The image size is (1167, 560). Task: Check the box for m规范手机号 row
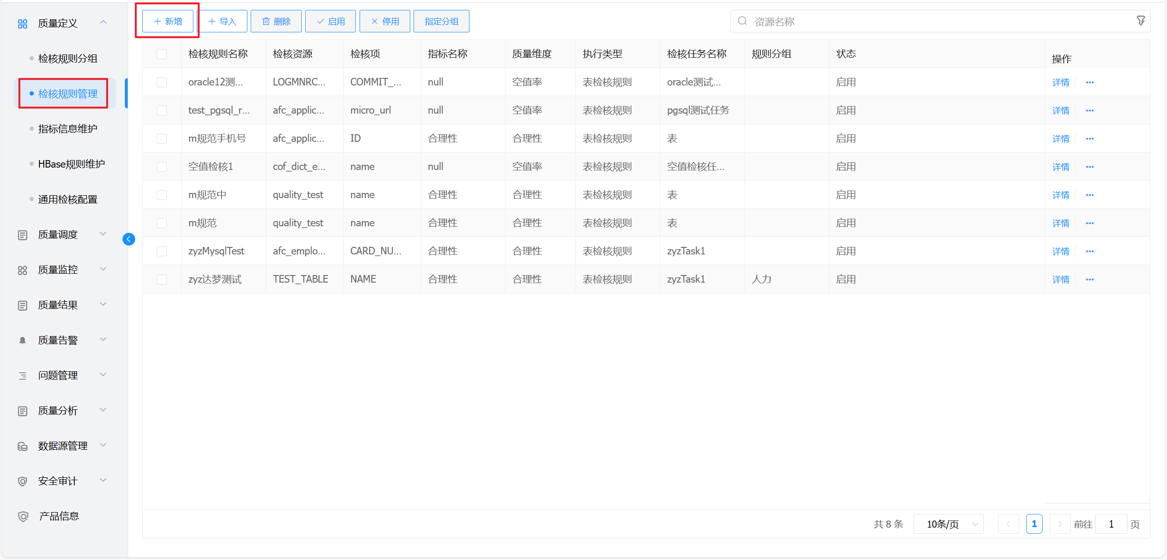(162, 139)
